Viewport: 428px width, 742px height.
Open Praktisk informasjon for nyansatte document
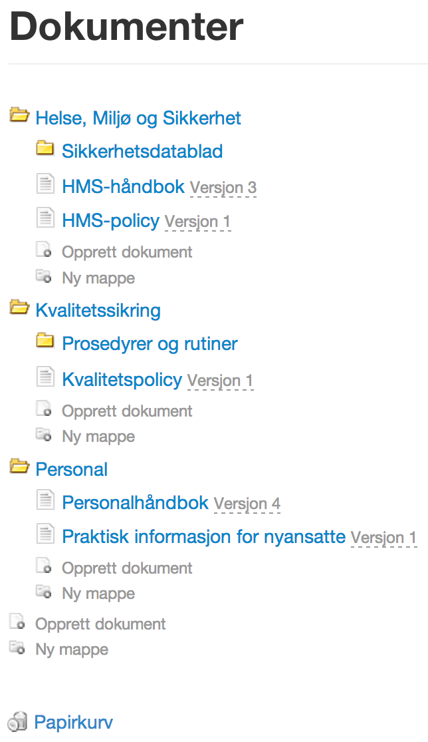(203, 536)
